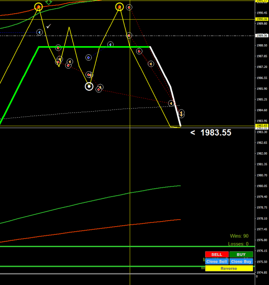Click the yellow 1983.65 price tag
The width and height of the screenshot is (269, 285).
pos(262,125)
